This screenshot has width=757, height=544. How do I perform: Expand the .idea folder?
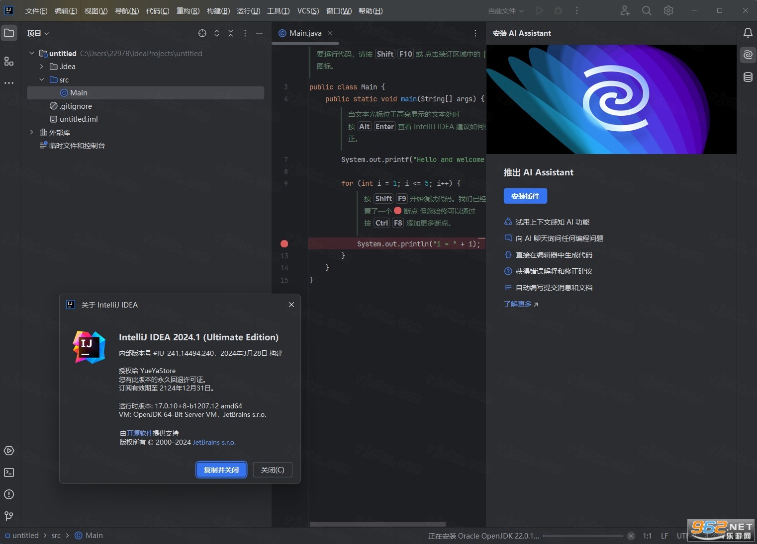click(42, 67)
